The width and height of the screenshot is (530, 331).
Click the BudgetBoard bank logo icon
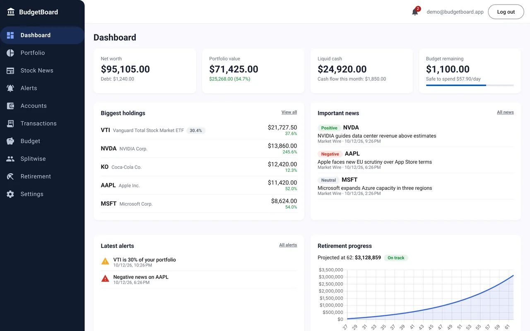[x=11, y=12]
